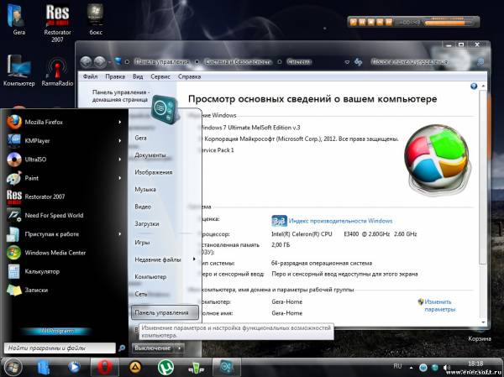This screenshot has width=504, height=377.
Task: Click the Выключение shutdown button
Action: 153,348
